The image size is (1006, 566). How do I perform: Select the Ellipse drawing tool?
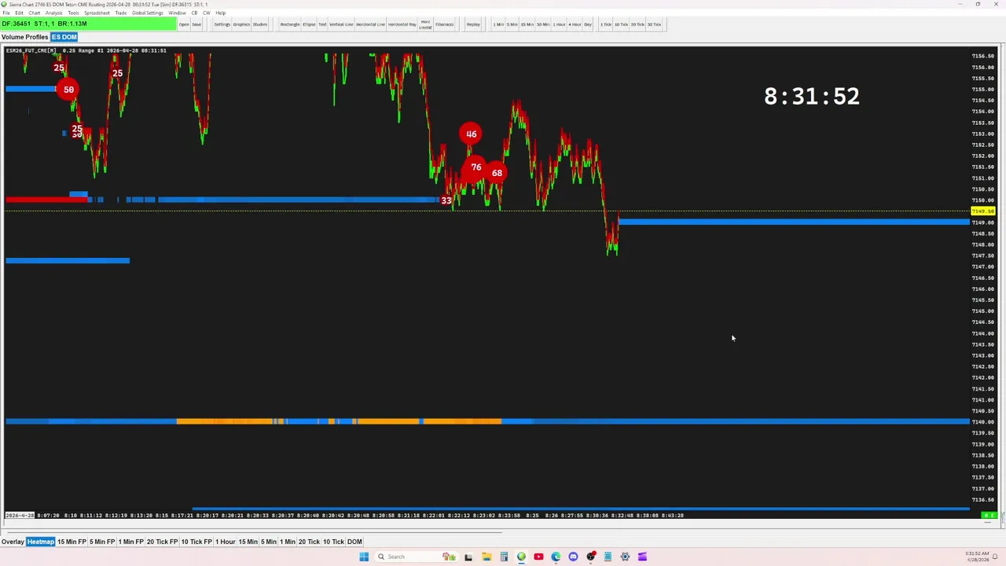[x=309, y=24]
